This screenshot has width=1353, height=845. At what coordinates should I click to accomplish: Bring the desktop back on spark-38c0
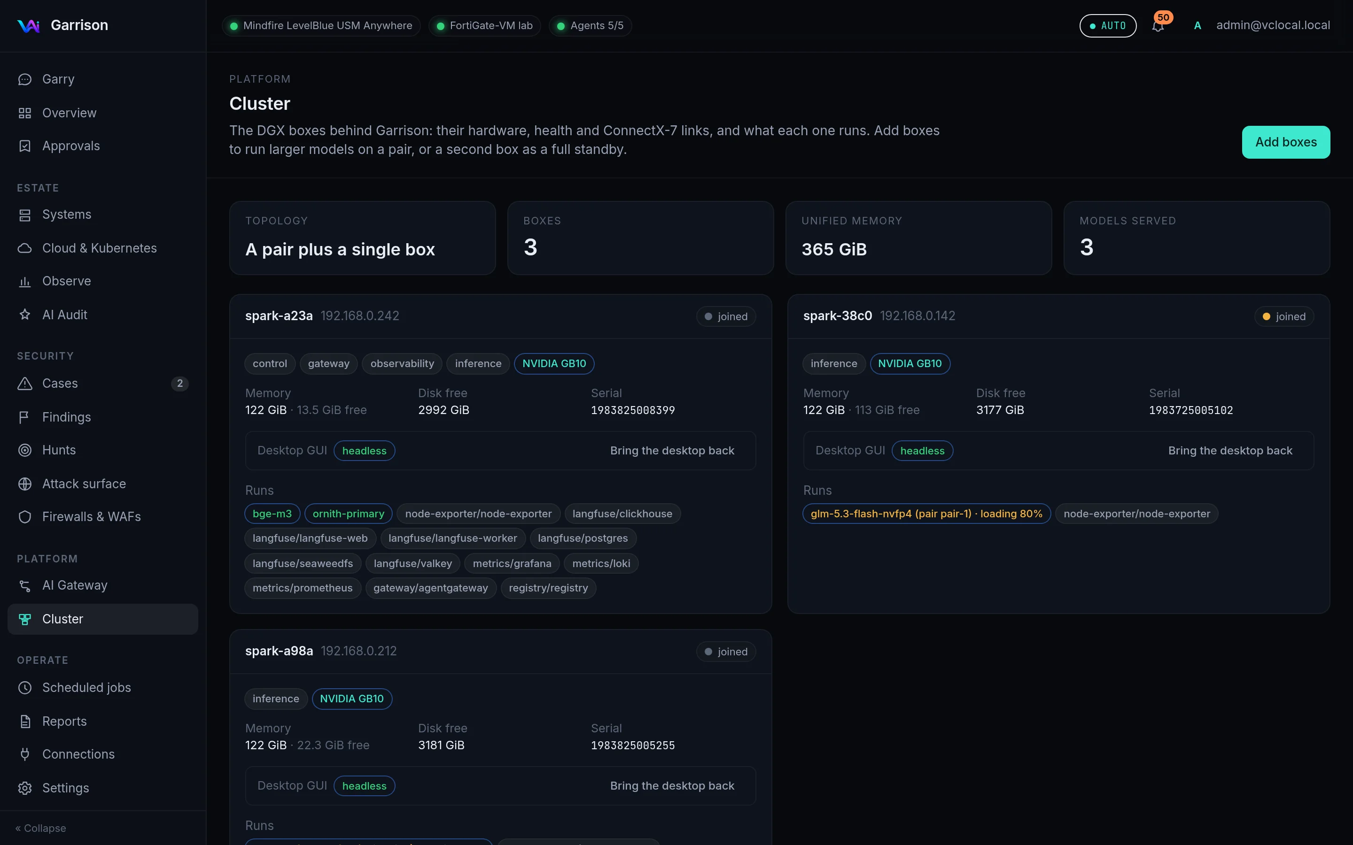coord(1230,451)
